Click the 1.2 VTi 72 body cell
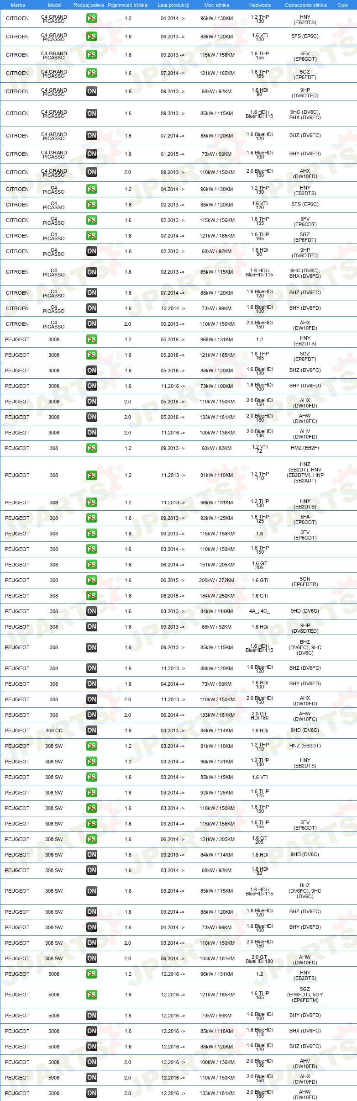The width and height of the screenshot is (357, 1101). click(x=260, y=449)
